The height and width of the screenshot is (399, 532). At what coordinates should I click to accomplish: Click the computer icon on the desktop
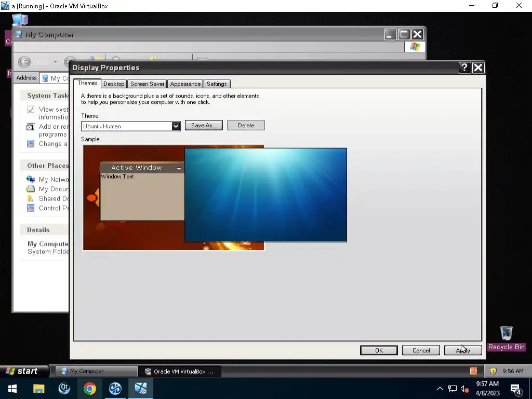coord(20,20)
